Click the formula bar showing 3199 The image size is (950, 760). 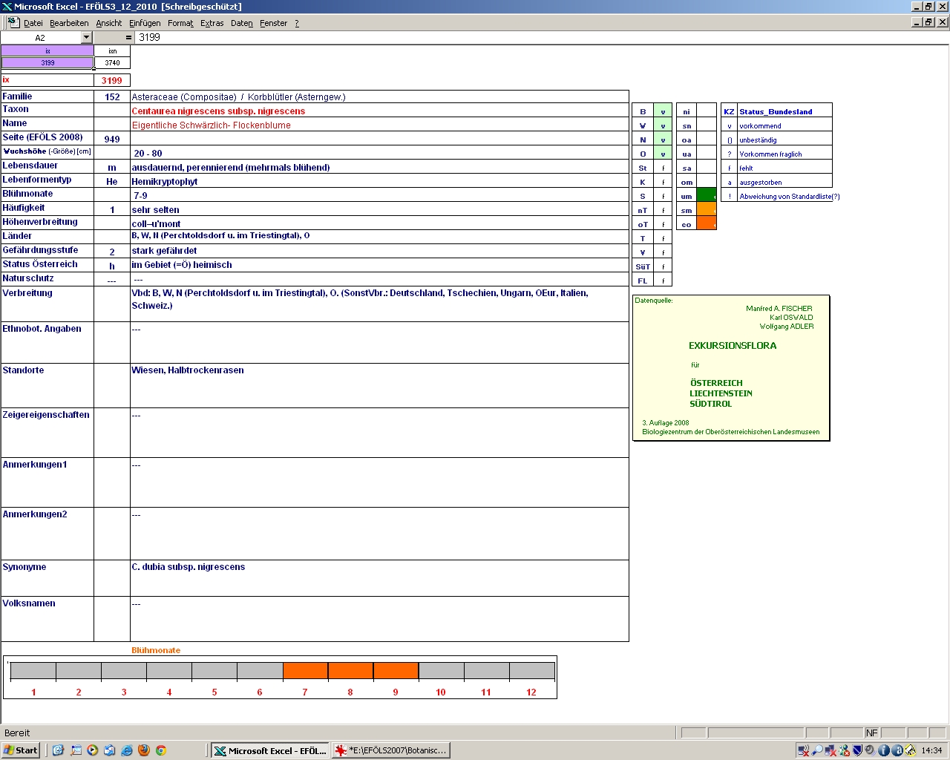click(542, 37)
